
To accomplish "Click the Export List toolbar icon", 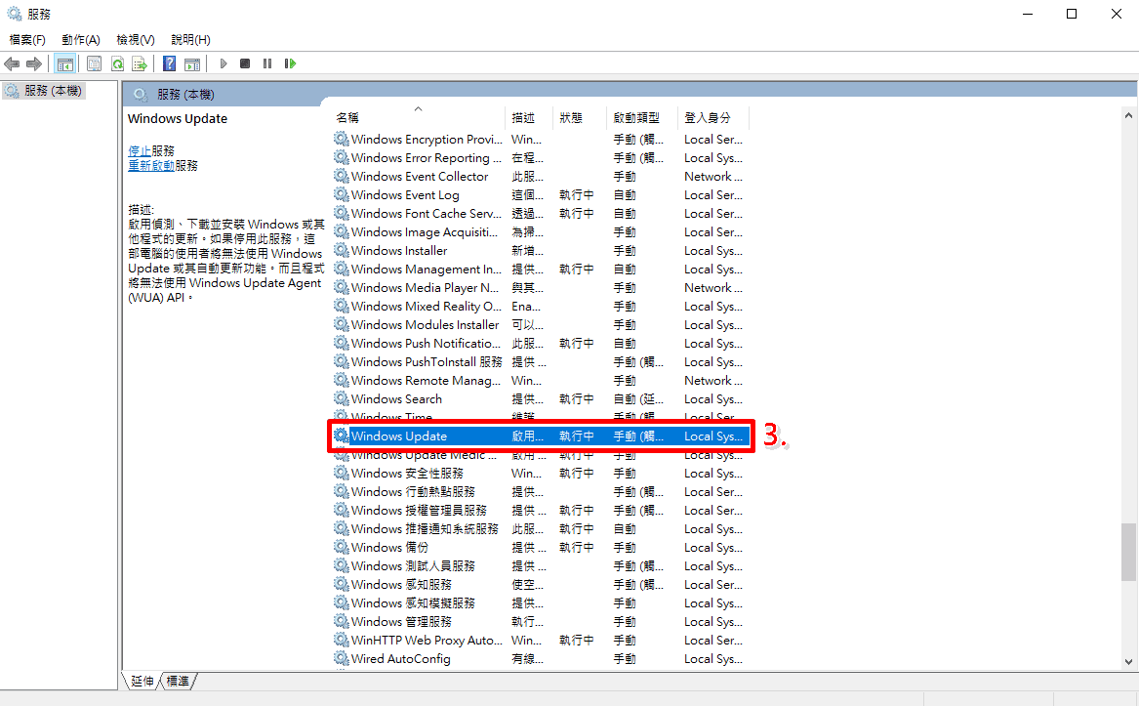I will 140,64.
